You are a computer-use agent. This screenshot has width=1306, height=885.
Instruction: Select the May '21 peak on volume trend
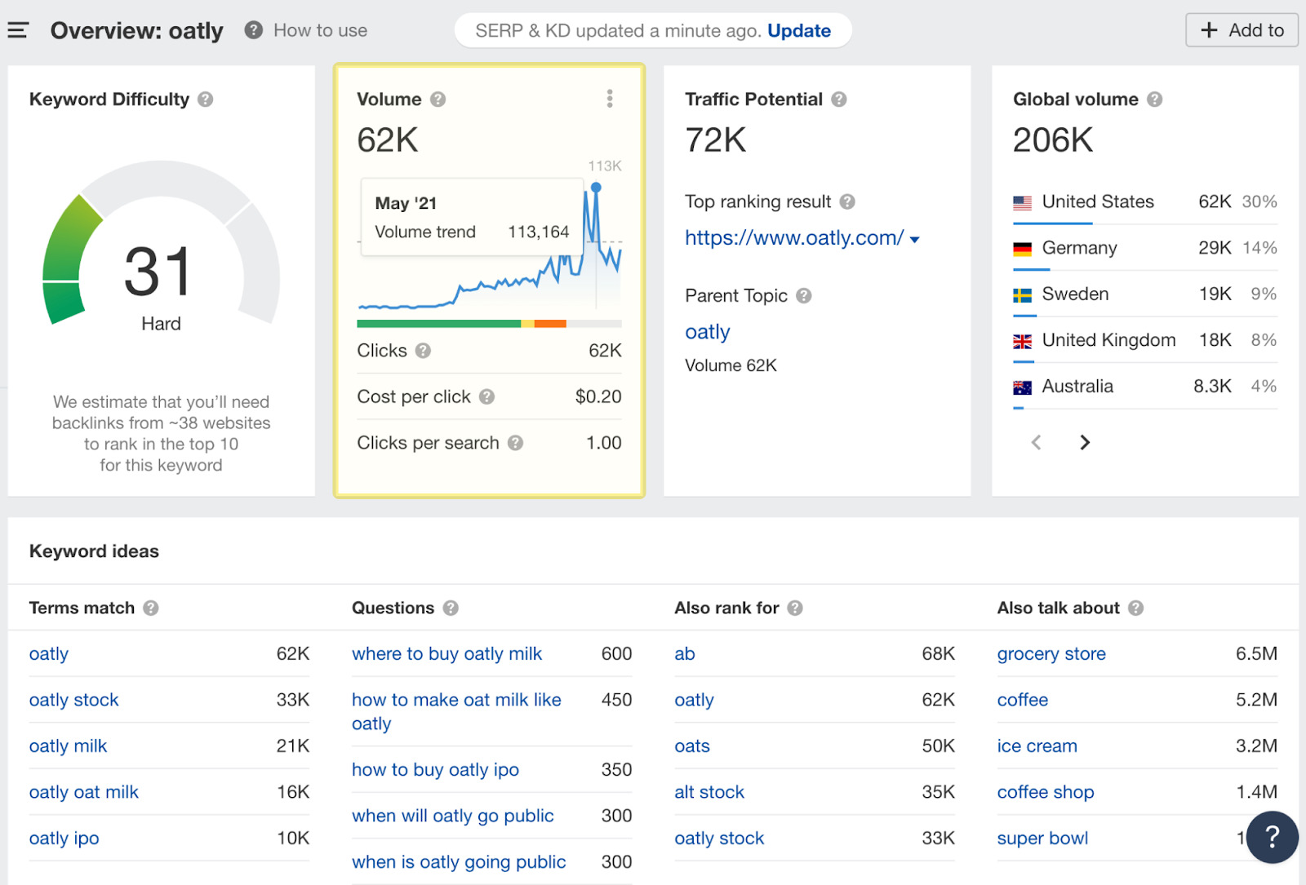pyautogui.click(x=597, y=187)
